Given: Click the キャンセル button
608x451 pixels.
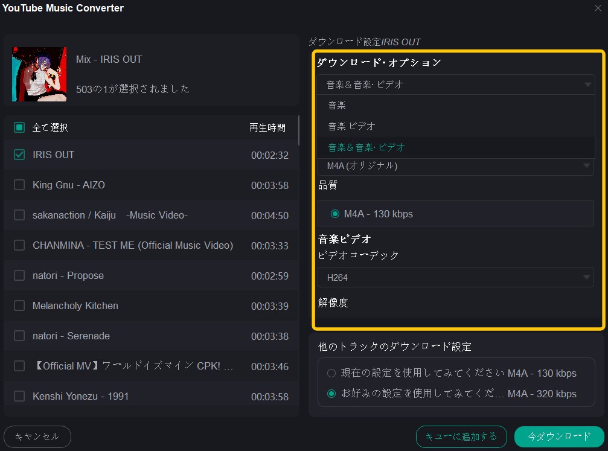Looking at the screenshot, I should (x=37, y=437).
